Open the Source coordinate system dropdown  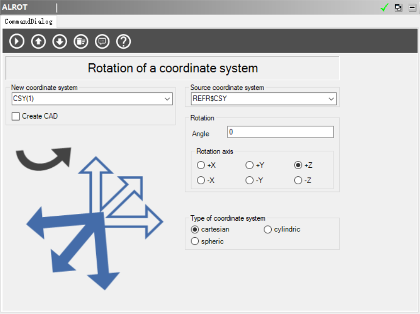pos(332,99)
